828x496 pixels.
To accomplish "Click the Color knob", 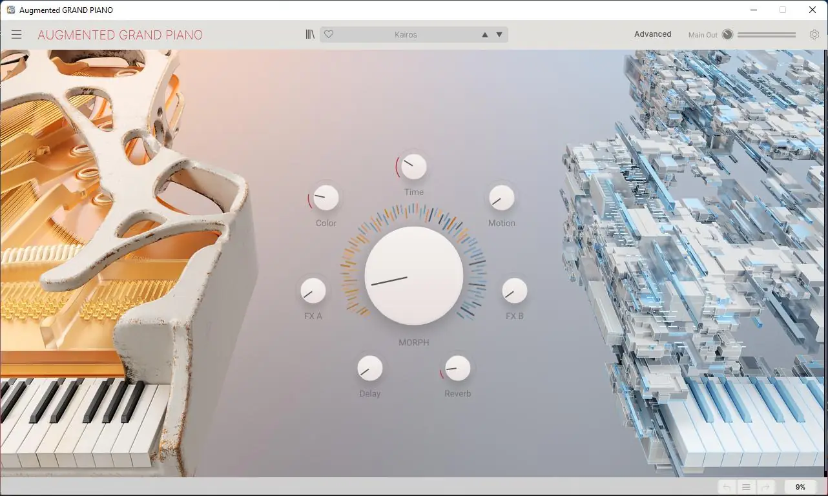I will pyautogui.click(x=326, y=198).
